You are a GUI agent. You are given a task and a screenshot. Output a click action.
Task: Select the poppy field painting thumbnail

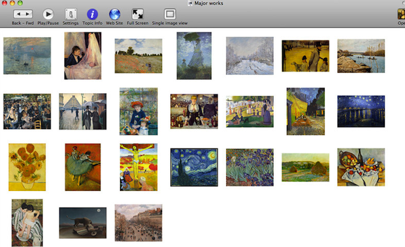(138, 56)
